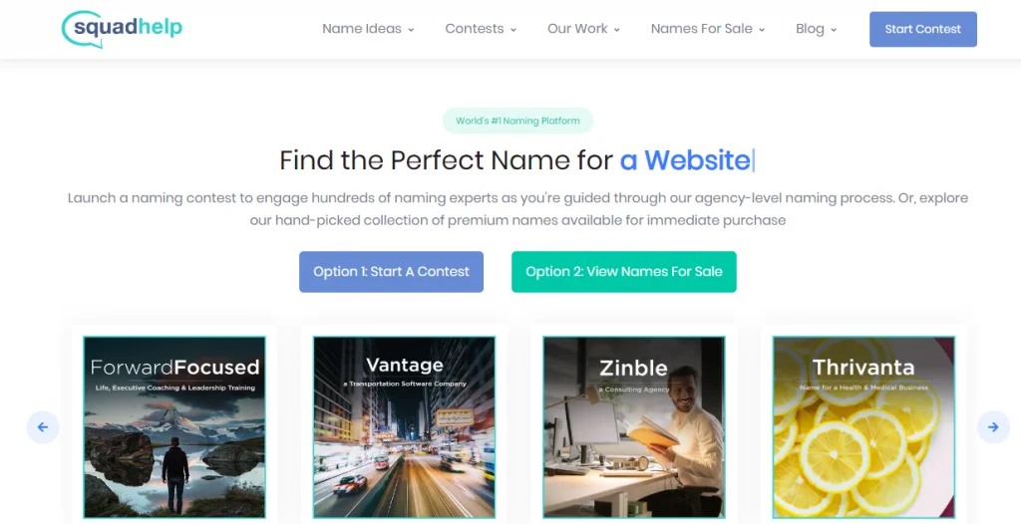Click the Start Contest header button
Image resolution: width=1021 pixels, height=524 pixels.
tap(922, 29)
